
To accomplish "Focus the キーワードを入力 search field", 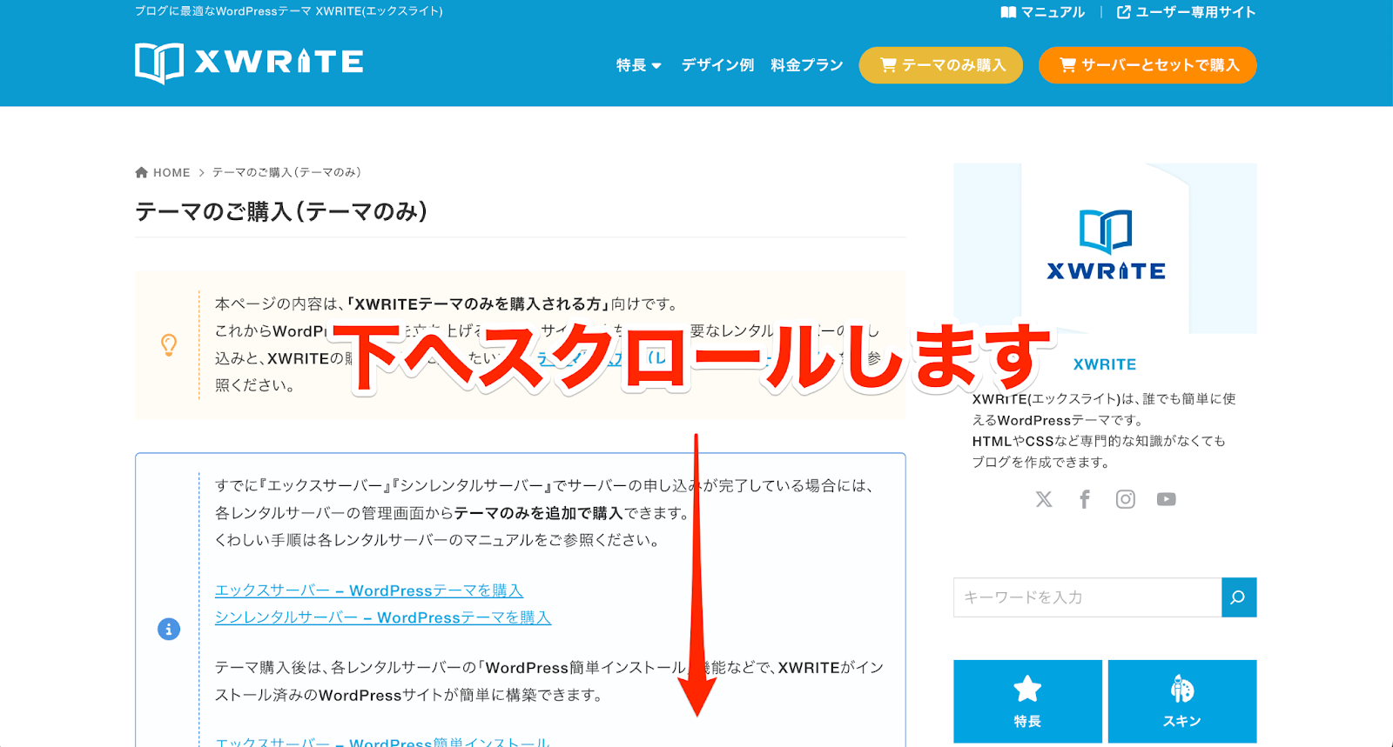I will tap(1087, 597).
